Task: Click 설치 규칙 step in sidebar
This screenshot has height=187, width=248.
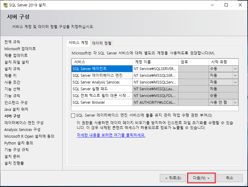Action: (12, 69)
